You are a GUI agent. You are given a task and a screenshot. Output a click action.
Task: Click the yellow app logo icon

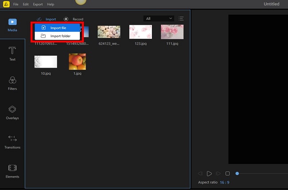[6, 4]
